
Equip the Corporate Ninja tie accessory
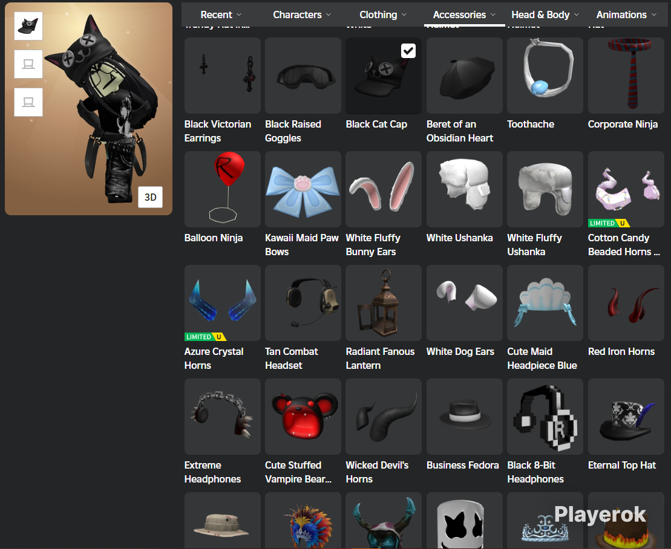pyautogui.click(x=626, y=76)
